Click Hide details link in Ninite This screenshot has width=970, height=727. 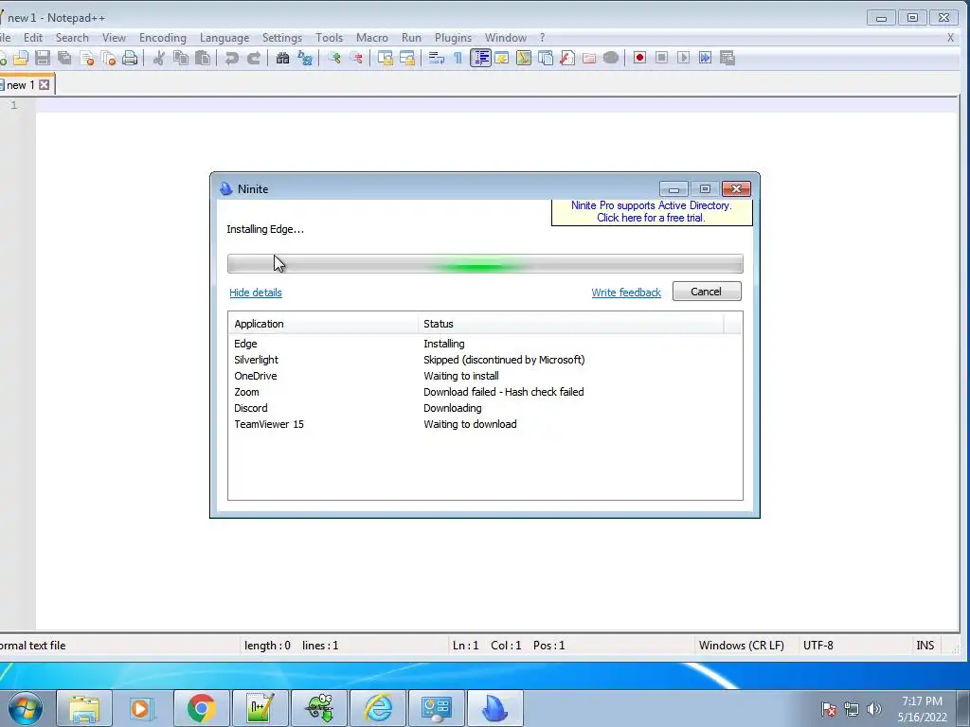256,293
